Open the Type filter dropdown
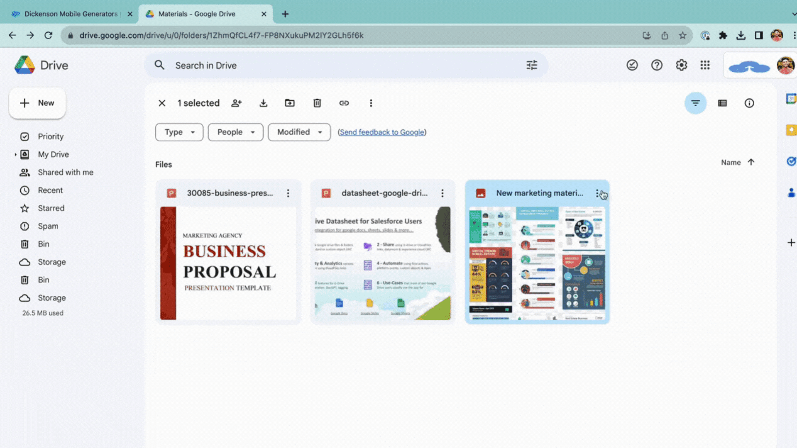 click(179, 132)
